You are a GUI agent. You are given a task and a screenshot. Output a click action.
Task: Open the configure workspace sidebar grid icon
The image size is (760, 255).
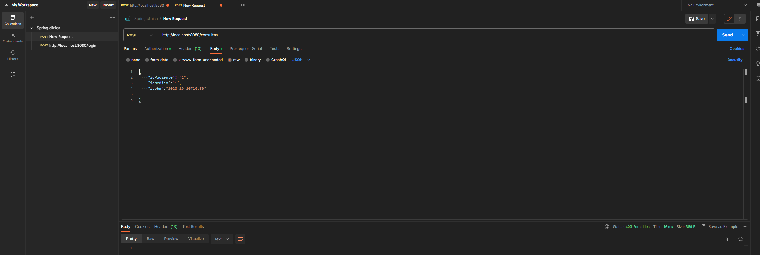coord(13,75)
